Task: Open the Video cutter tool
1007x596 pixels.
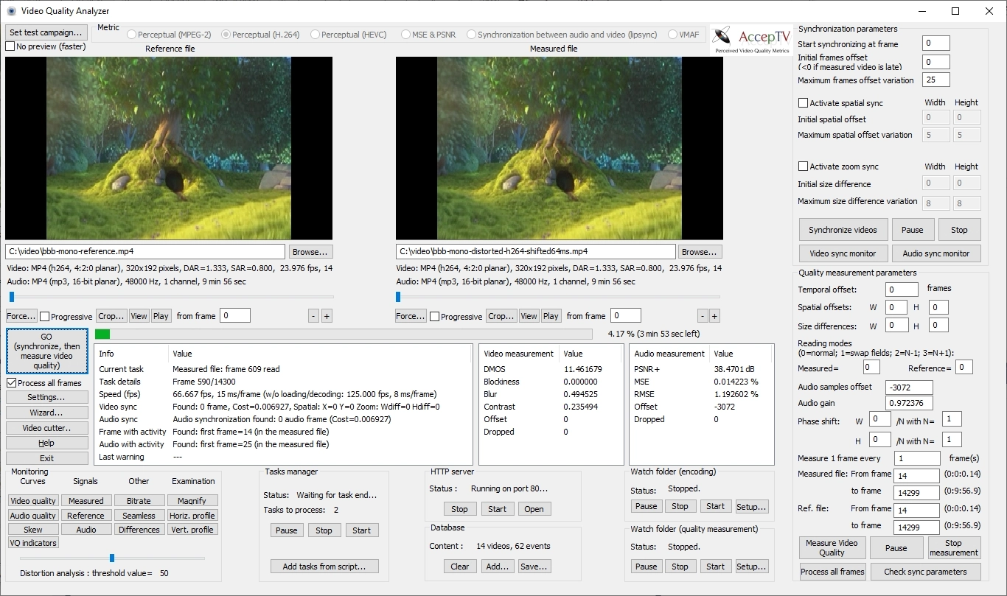Action: (46, 428)
